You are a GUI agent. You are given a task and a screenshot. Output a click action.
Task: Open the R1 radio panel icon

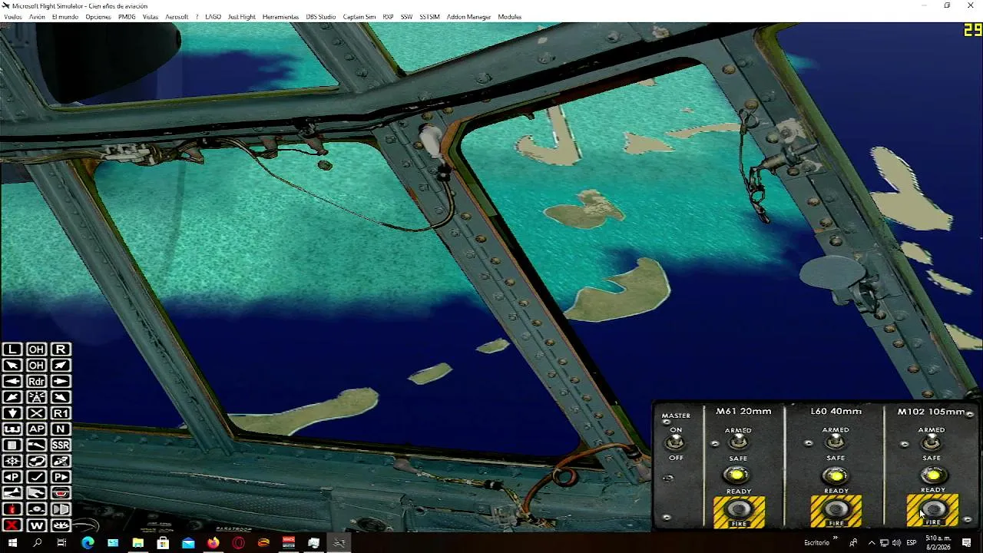(x=61, y=413)
